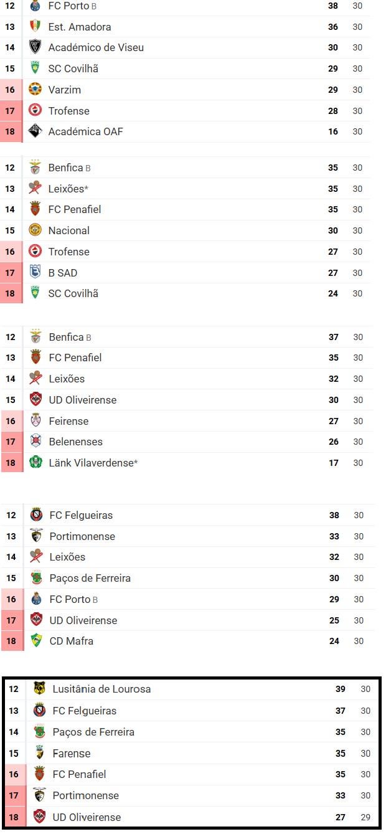
Task: Click the Farense club crest
Action: pyautogui.click(x=39, y=753)
